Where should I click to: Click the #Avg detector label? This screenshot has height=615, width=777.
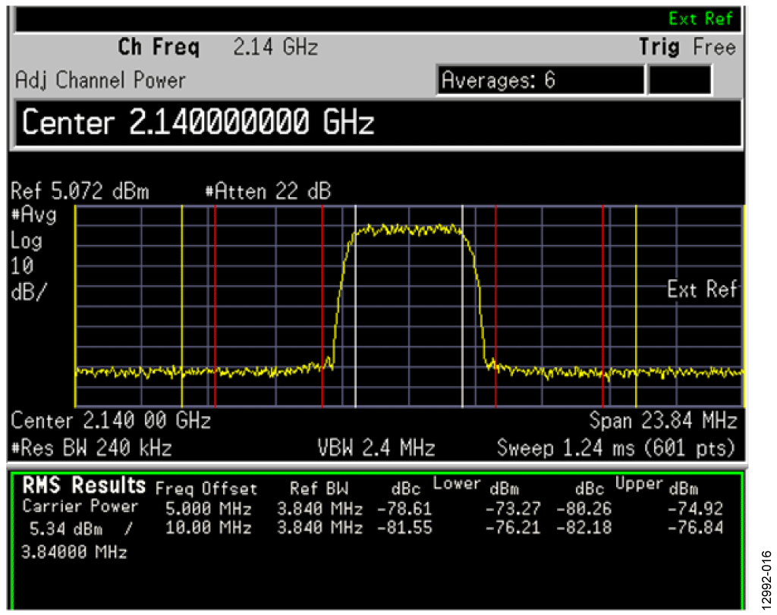[x=34, y=215]
